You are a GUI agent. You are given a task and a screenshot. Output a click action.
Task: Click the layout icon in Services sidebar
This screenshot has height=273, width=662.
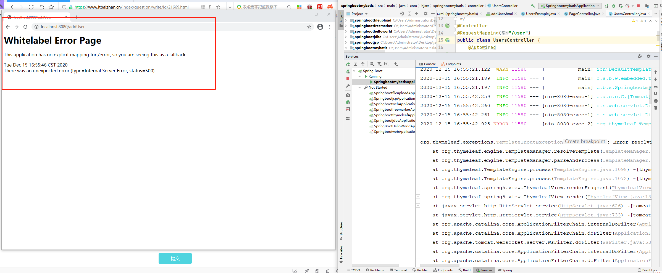(348, 118)
